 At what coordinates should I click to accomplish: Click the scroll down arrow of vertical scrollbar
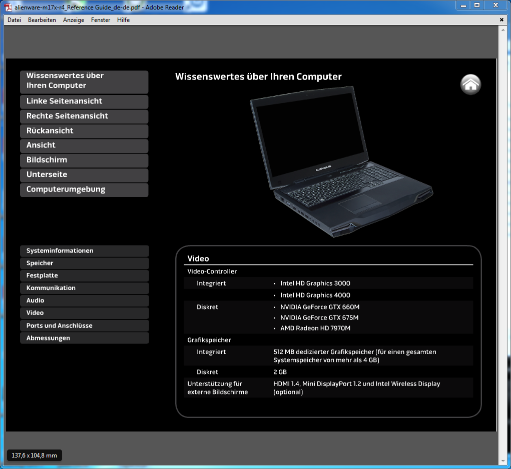coord(503,462)
